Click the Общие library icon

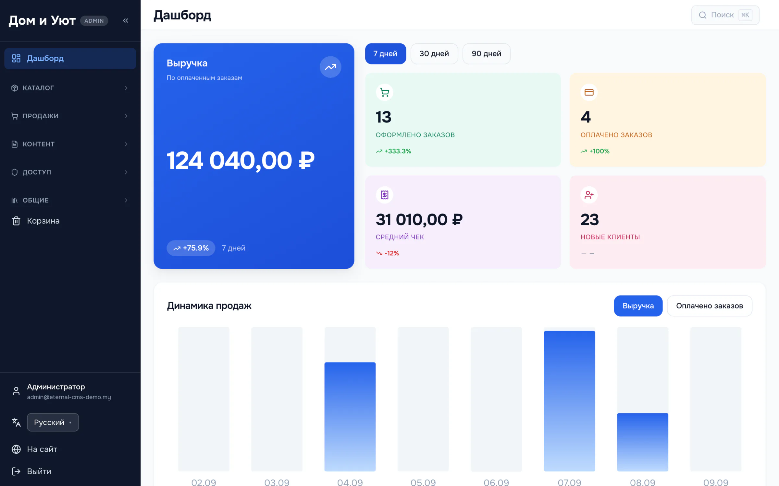click(x=15, y=200)
